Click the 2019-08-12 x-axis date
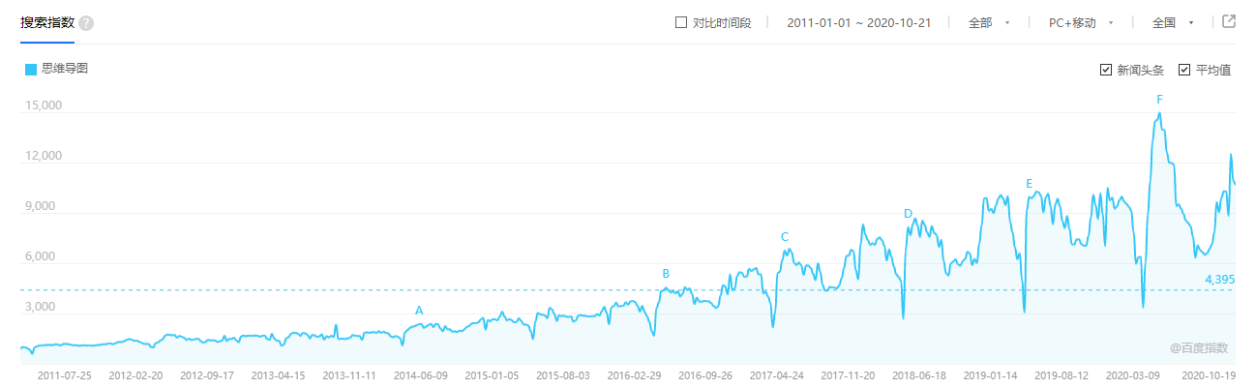Image resolution: width=1256 pixels, height=389 pixels. [x=1062, y=375]
